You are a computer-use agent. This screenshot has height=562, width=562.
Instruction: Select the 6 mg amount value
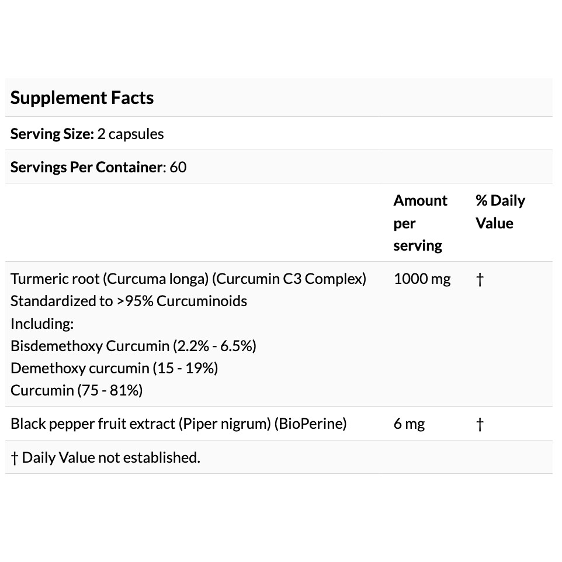click(x=409, y=424)
